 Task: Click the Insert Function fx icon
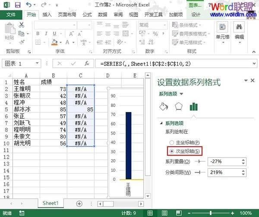pyautogui.click(x=87, y=63)
